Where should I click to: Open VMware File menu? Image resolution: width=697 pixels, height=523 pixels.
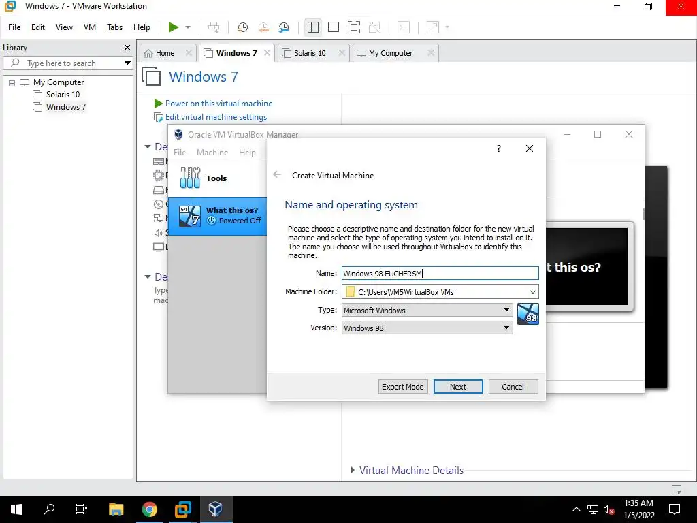pyautogui.click(x=14, y=27)
